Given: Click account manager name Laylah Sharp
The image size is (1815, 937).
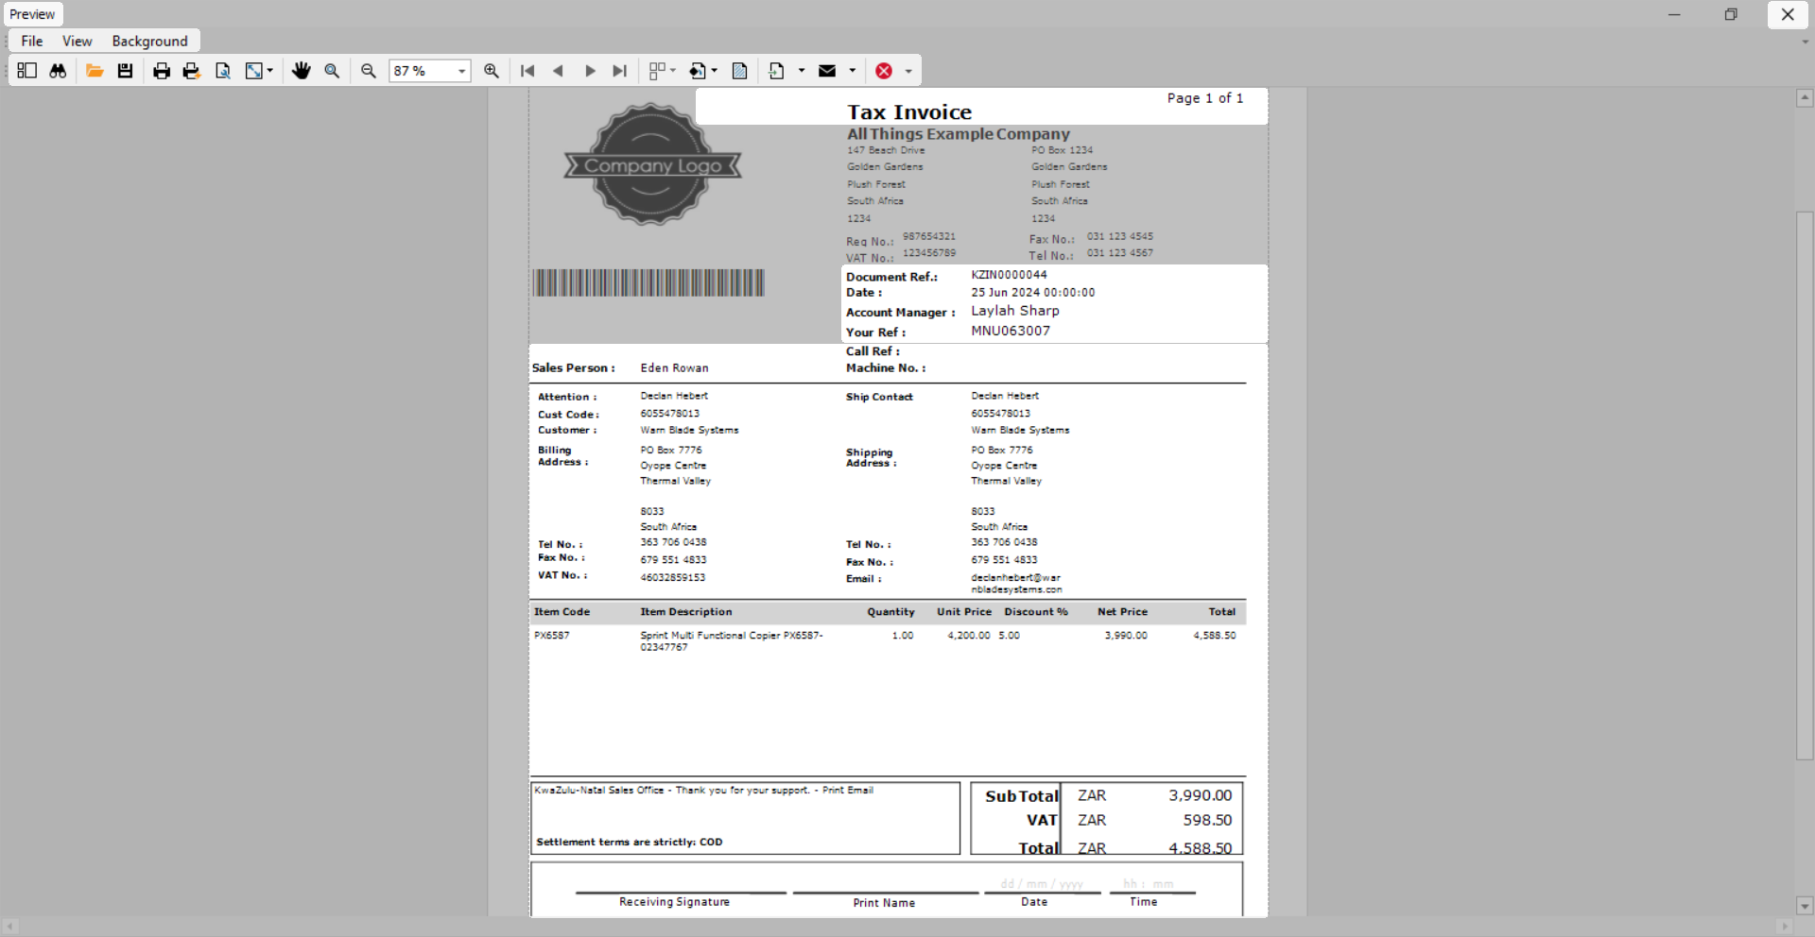Looking at the screenshot, I should pos(1015,311).
